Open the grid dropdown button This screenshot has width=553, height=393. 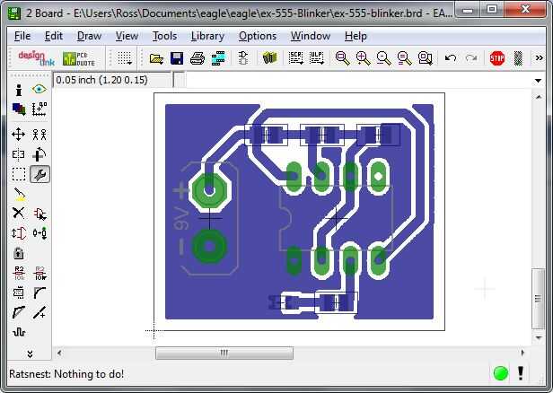click(125, 58)
